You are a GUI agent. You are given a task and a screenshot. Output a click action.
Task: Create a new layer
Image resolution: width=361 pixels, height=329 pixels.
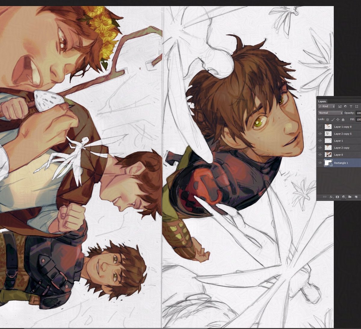[x=356, y=197]
